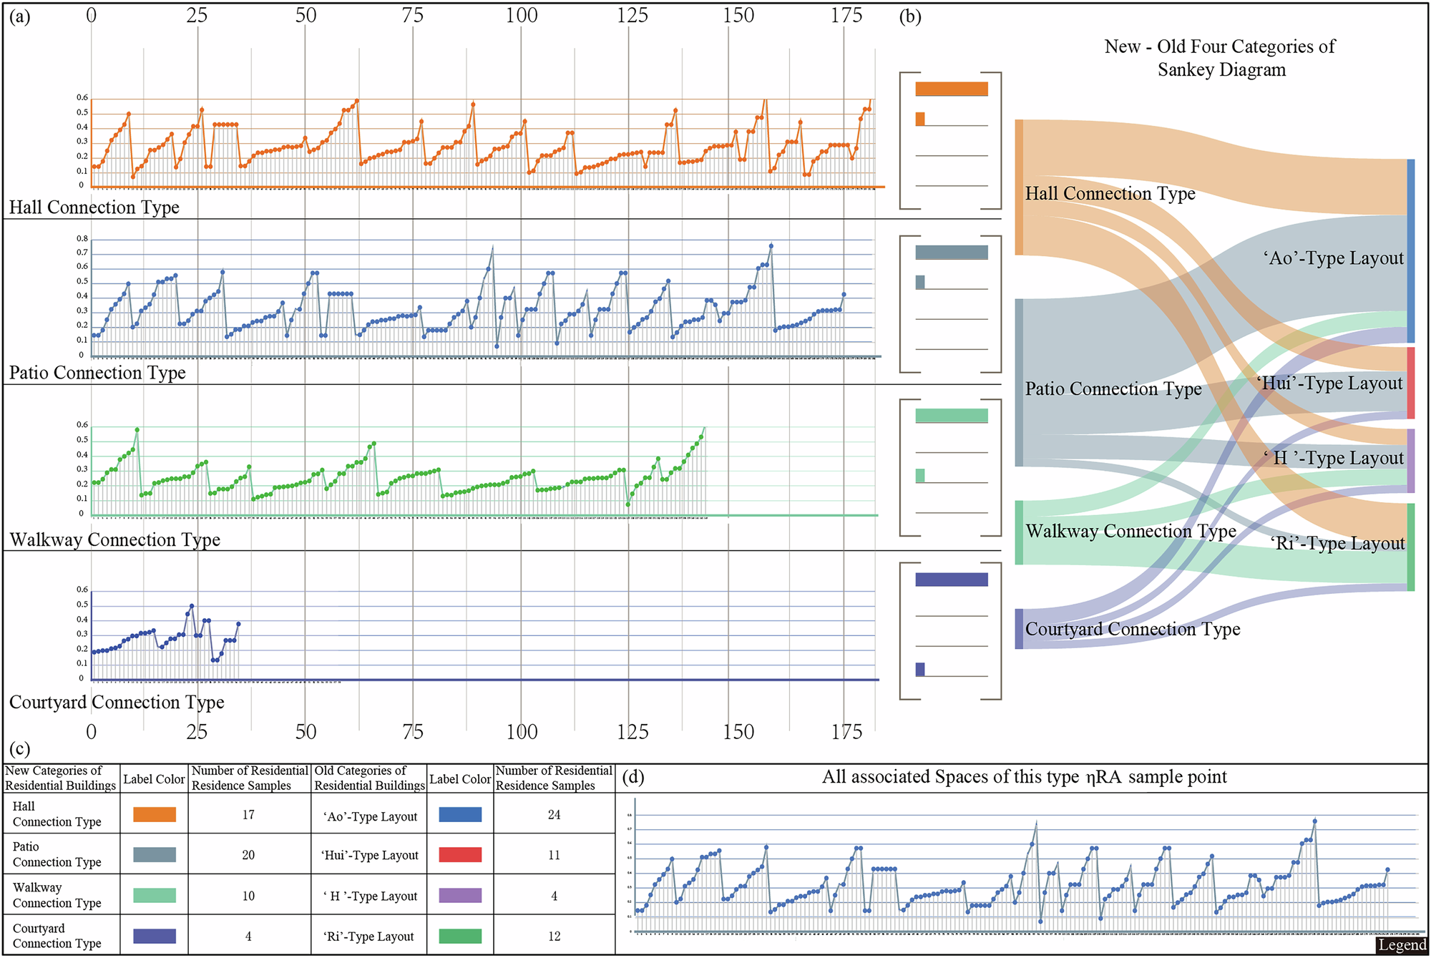
Task: Click the red 'Hui'-Type Layout swatch
Action: (x=459, y=854)
